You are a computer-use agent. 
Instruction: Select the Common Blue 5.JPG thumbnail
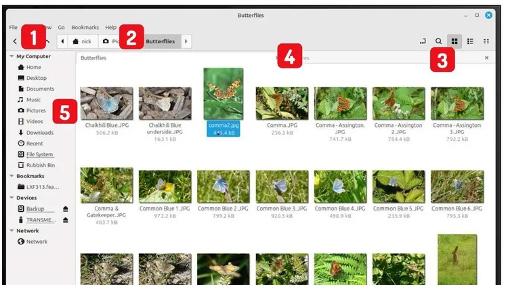pos(398,187)
